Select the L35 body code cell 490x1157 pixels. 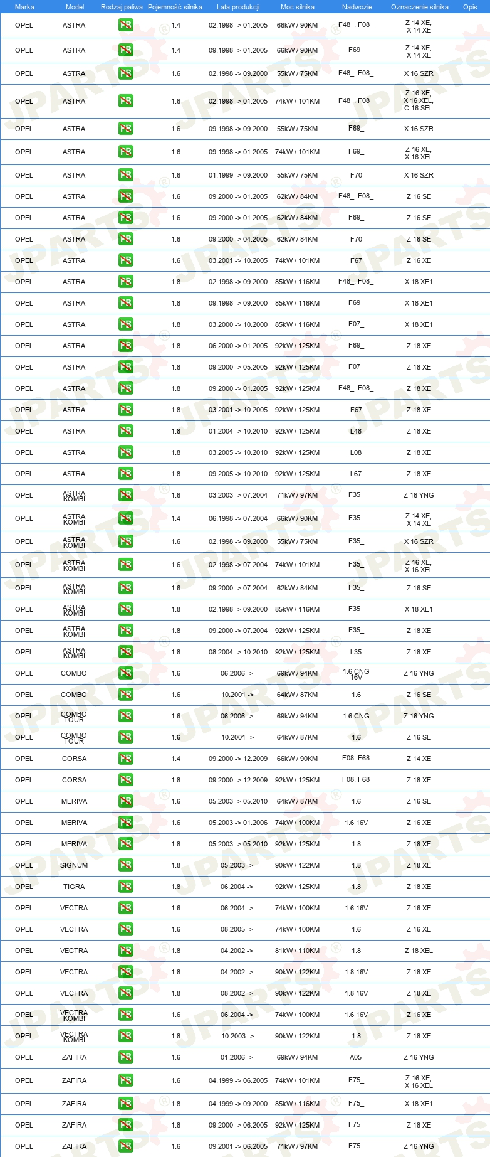pyautogui.click(x=356, y=652)
